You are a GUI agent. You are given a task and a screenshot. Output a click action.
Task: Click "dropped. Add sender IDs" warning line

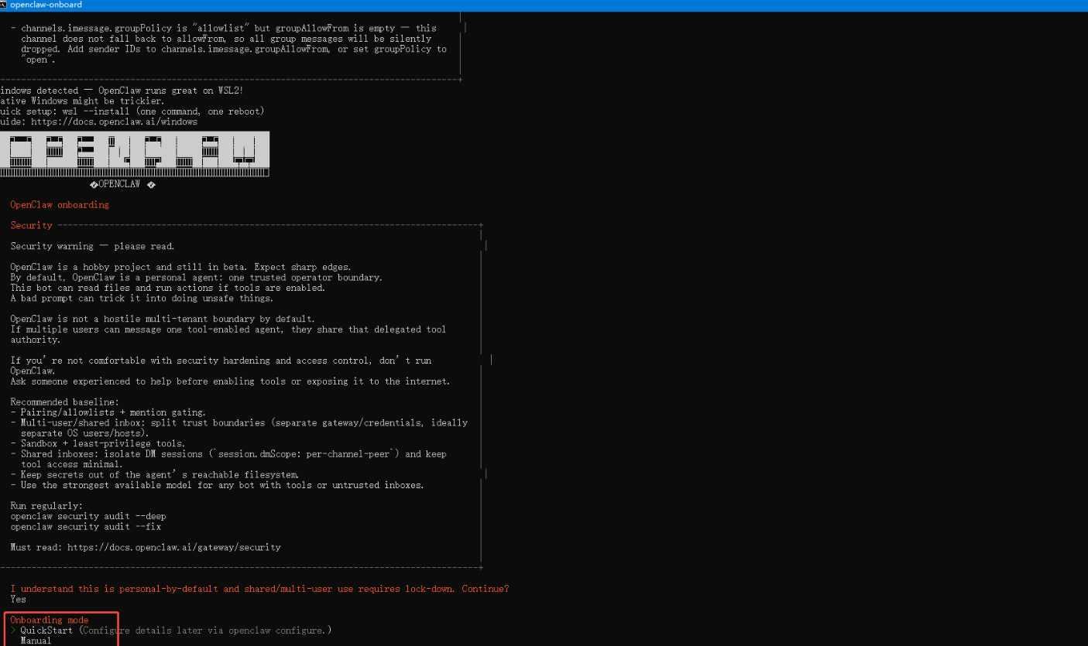pyautogui.click(x=234, y=49)
